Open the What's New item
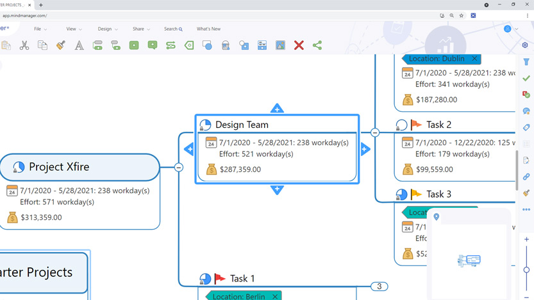 click(x=208, y=29)
